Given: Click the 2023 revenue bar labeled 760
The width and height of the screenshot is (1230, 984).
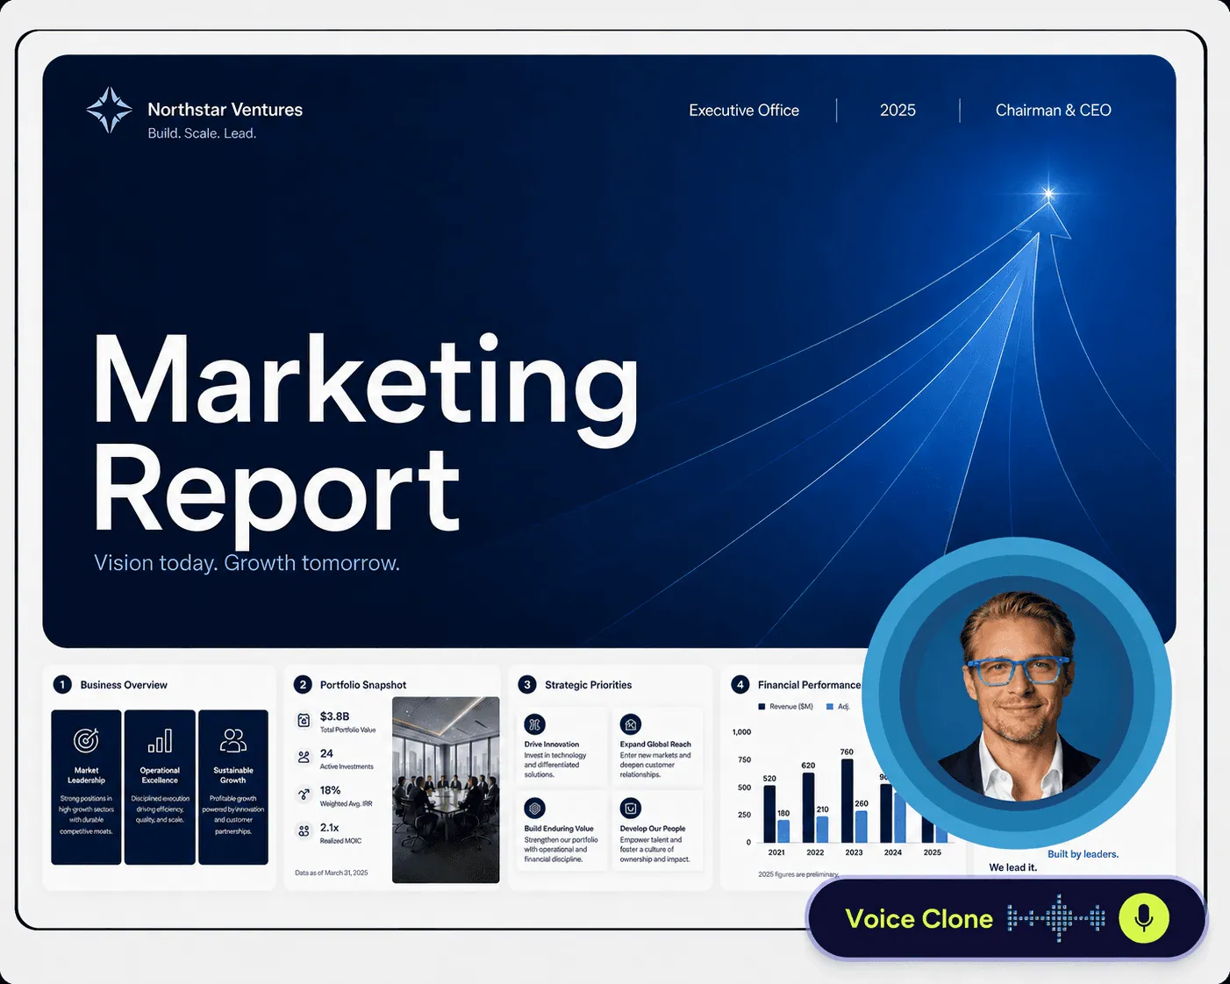Looking at the screenshot, I should pos(847,801).
